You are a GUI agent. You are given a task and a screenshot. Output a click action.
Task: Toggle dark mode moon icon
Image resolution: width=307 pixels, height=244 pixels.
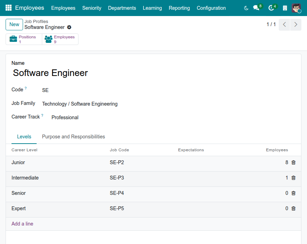(x=246, y=8)
